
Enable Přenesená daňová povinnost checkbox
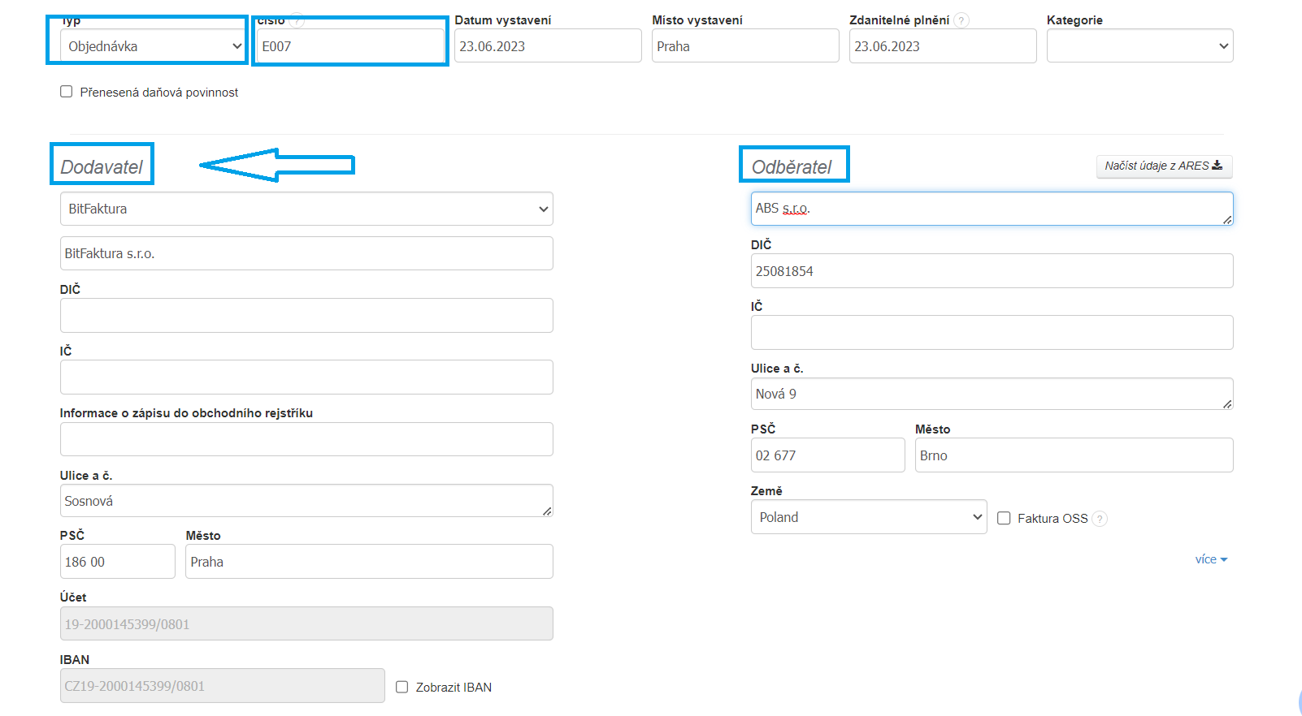[x=67, y=92]
